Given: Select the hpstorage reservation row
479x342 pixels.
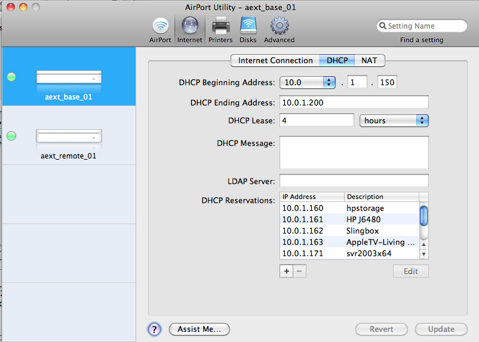Looking at the screenshot, I should coord(350,208).
